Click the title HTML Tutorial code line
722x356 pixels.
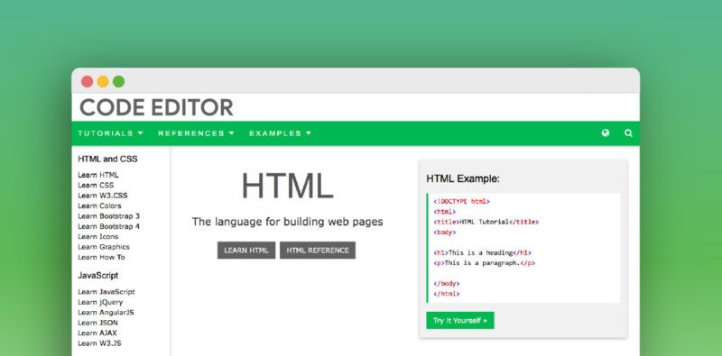pos(486,222)
